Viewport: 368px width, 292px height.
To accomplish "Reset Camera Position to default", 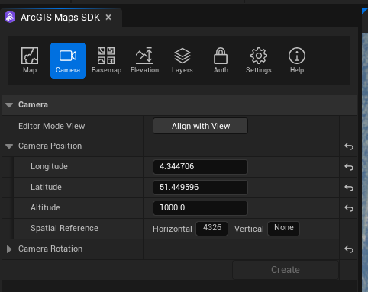I will (x=349, y=146).
